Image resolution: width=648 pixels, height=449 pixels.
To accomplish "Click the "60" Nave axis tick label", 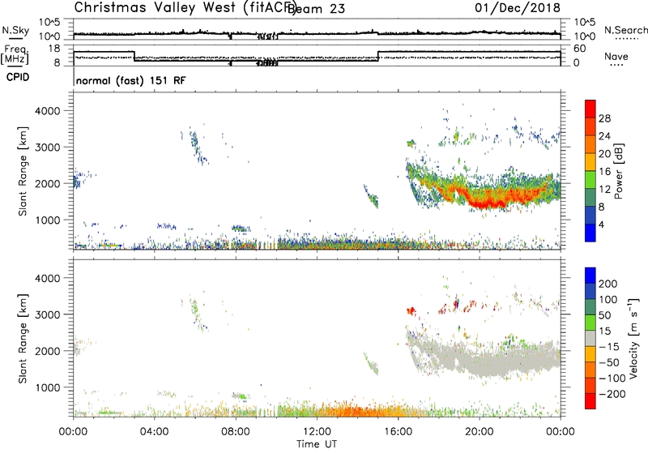I will pos(580,49).
